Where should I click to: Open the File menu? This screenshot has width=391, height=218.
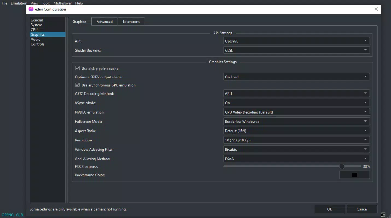(5, 3)
